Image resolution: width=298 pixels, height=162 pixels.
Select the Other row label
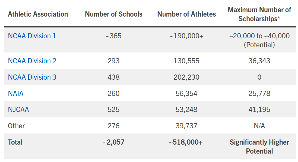[x=16, y=126]
